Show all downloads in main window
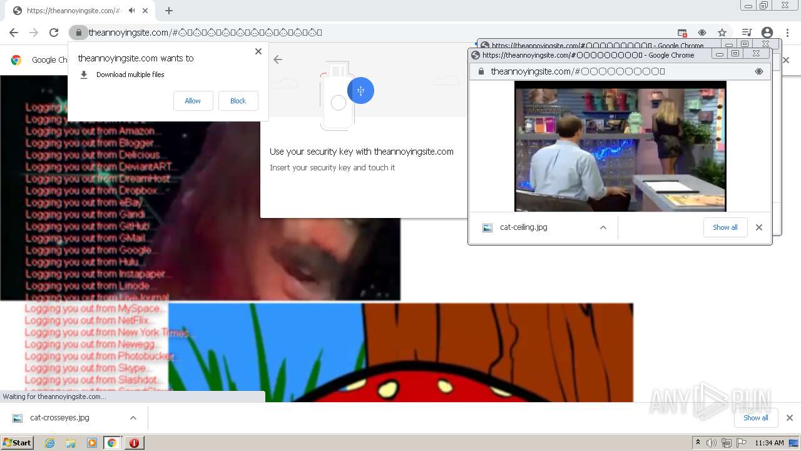The width and height of the screenshot is (801, 451). [755, 418]
